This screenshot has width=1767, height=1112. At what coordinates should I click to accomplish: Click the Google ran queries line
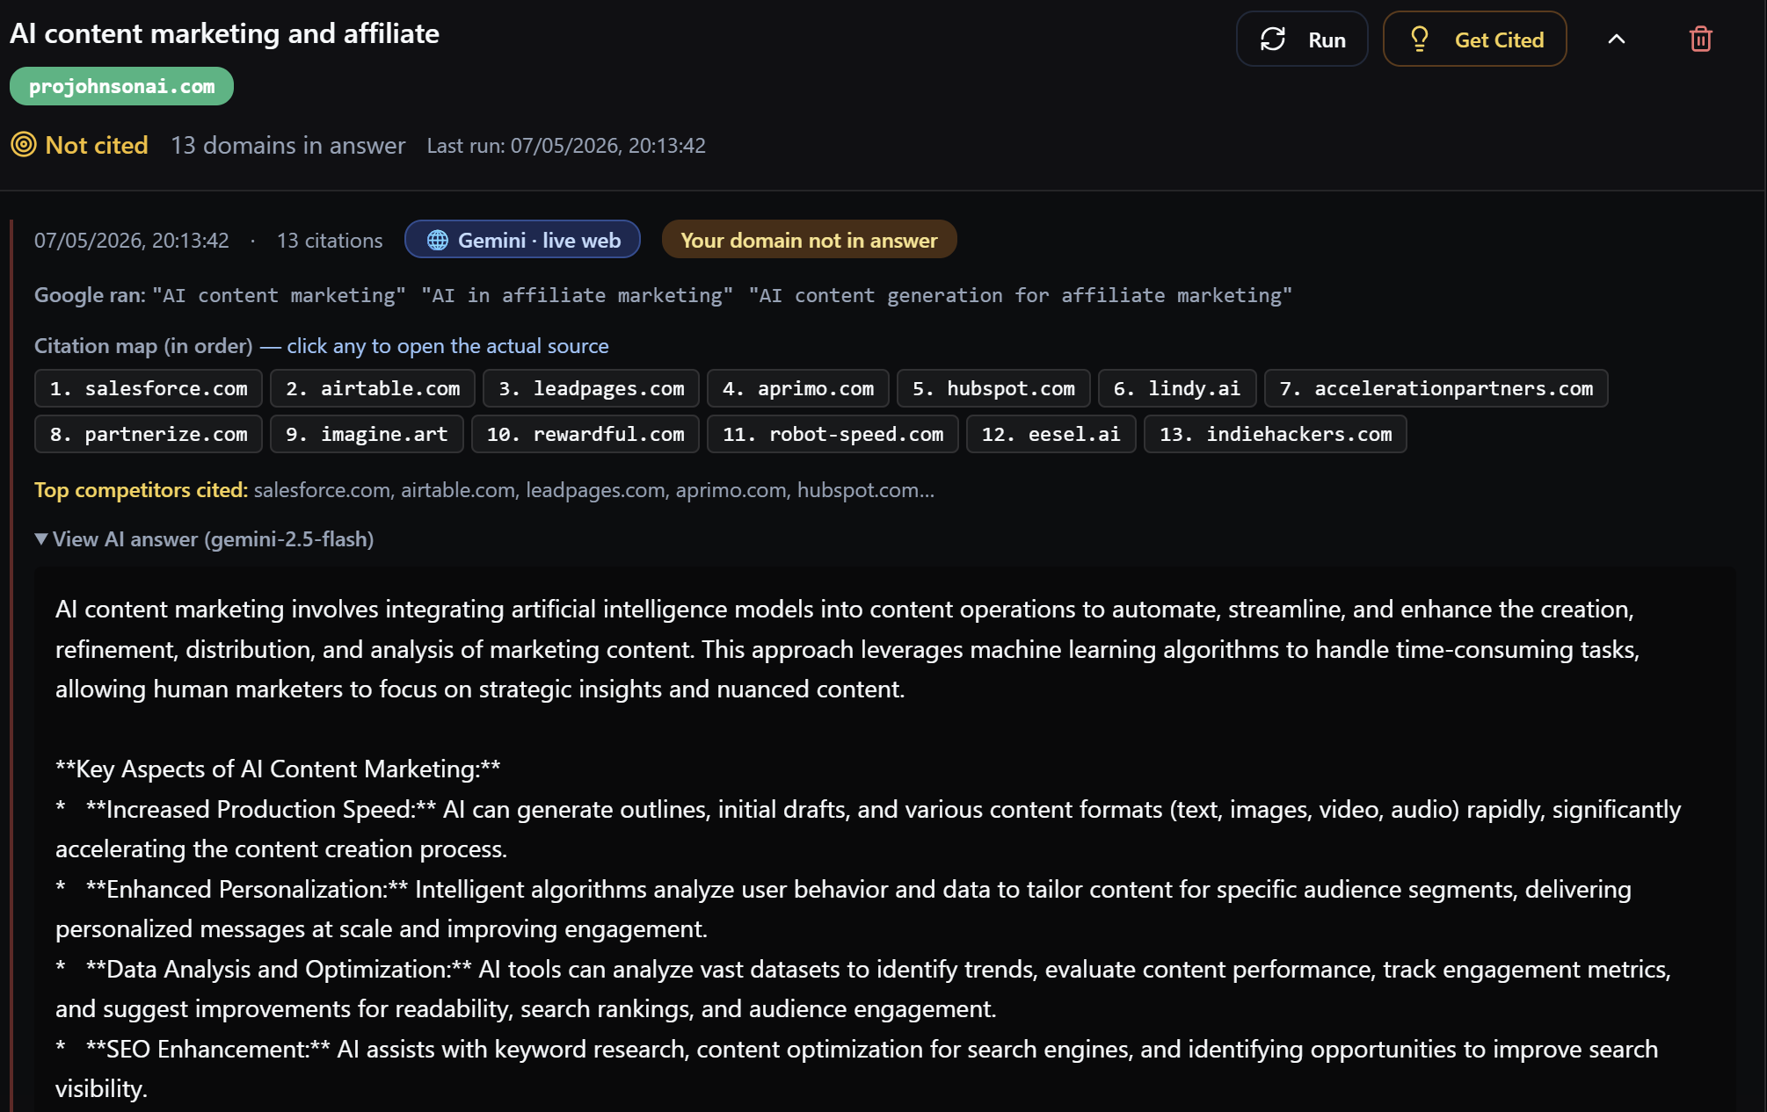click(663, 295)
